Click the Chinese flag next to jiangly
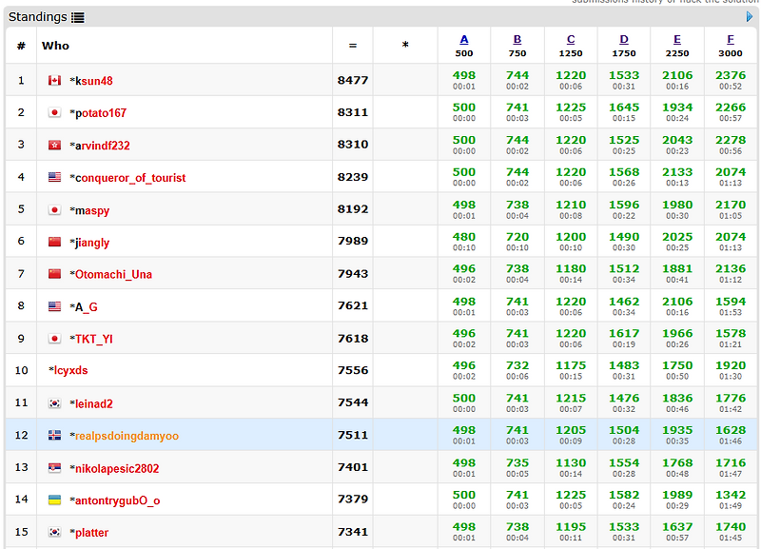Screen dimensions: 761x549 click(x=54, y=242)
